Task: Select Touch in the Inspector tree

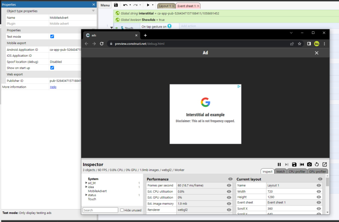Action: pyautogui.click(x=92, y=199)
